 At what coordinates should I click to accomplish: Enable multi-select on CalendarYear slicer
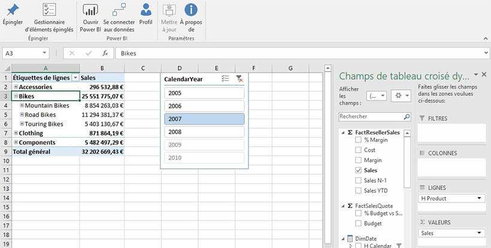click(225, 78)
